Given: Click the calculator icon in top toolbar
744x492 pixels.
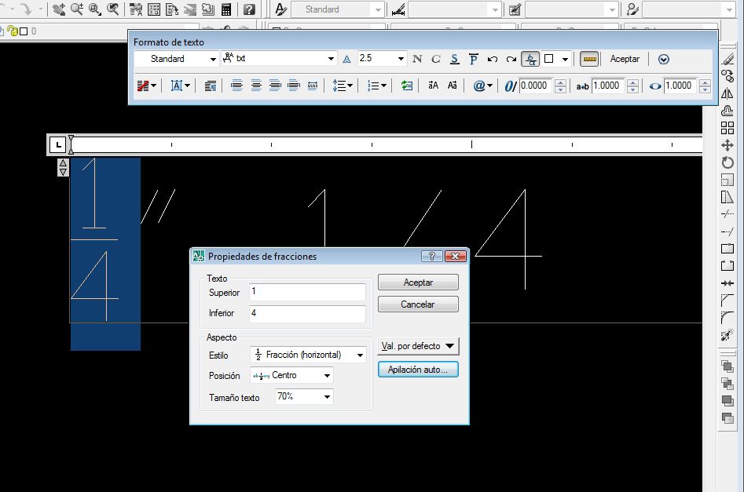Looking at the screenshot, I should point(226,9).
